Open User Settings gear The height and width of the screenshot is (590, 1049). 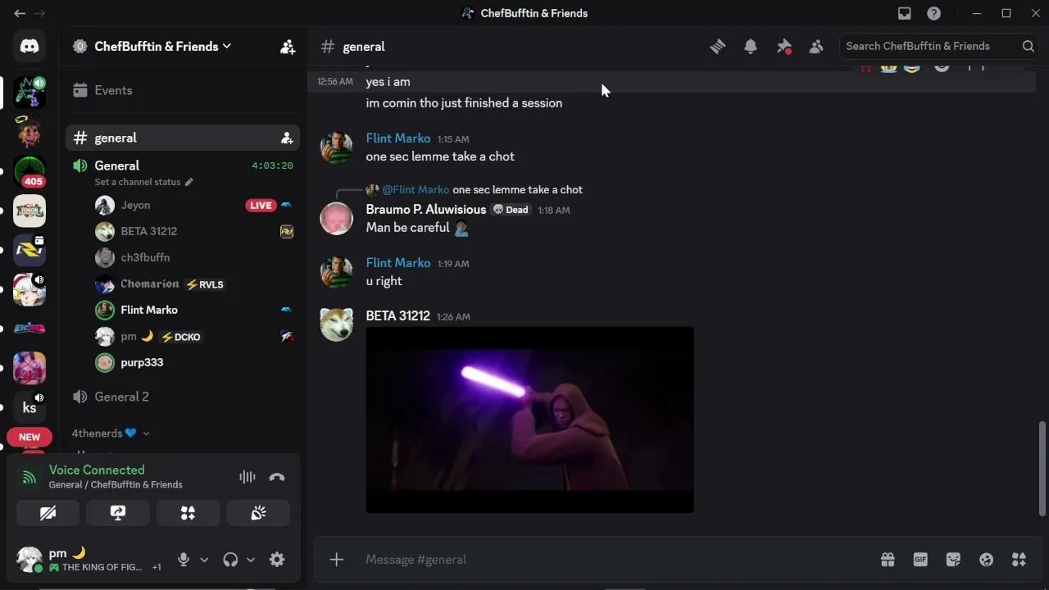[277, 560]
